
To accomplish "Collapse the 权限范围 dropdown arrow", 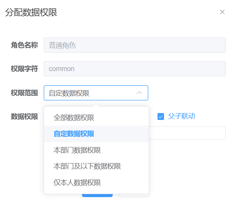I will pos(139,93).
